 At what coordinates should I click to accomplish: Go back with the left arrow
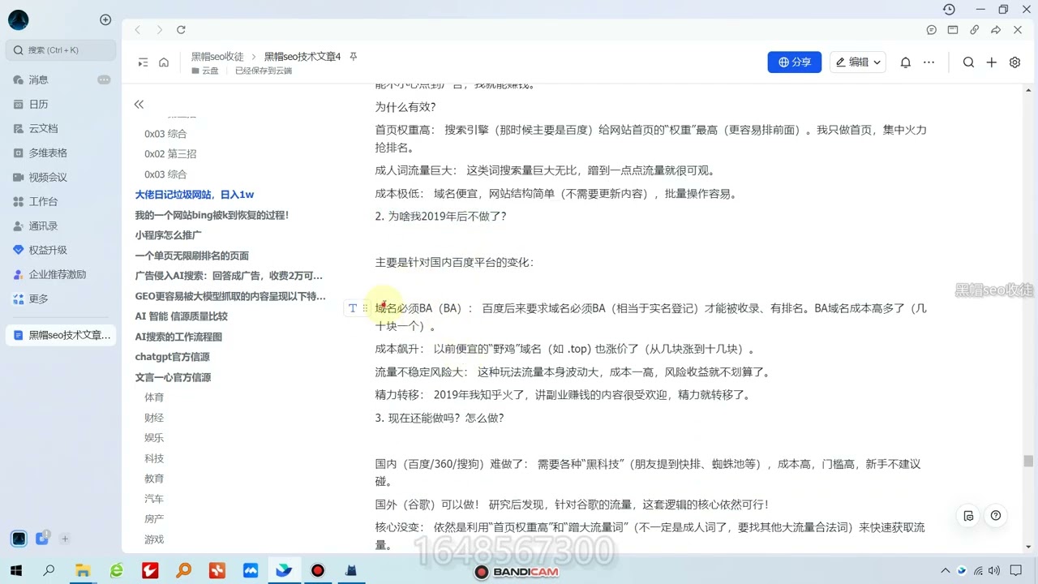[x=137, y=30]
